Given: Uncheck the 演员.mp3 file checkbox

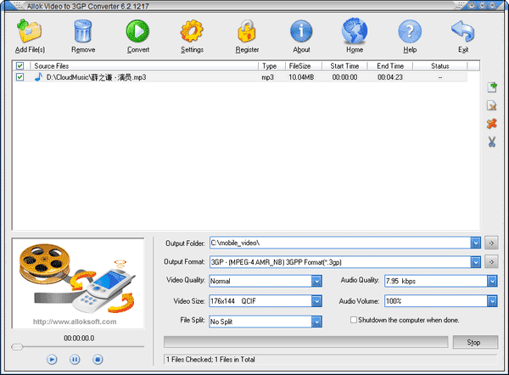Looking at the screenshot, I should (x=20, y=77).
